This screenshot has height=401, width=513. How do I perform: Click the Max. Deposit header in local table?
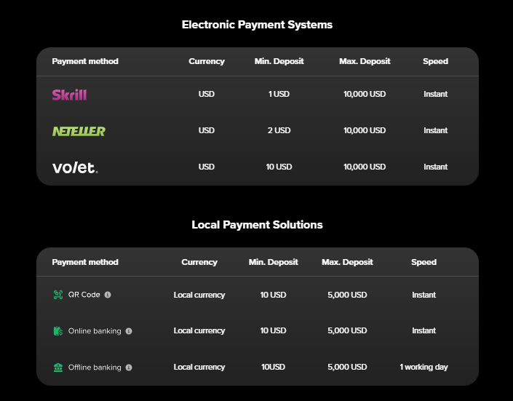tap(347, 262)
